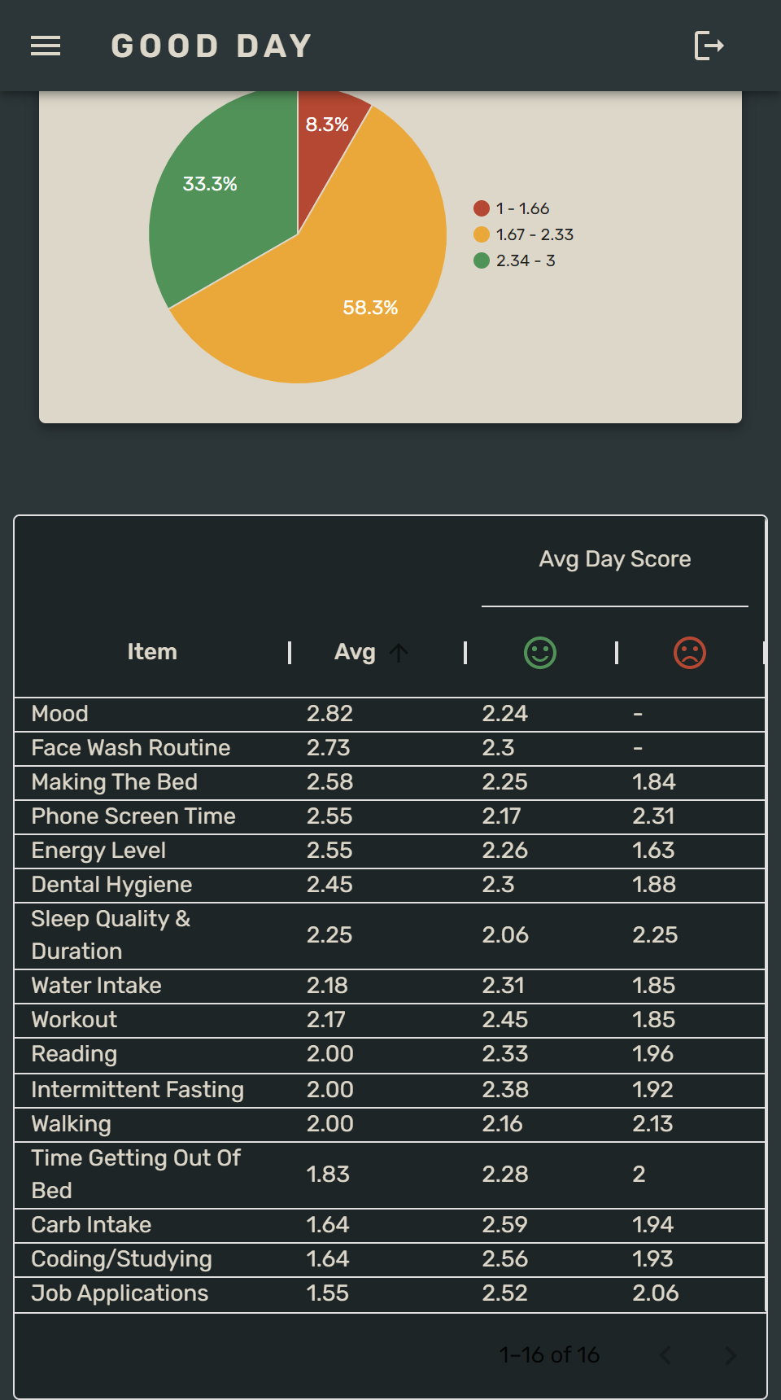
Task: Click the Avg sort arrow icon
Action: click(x=399, y=653)
